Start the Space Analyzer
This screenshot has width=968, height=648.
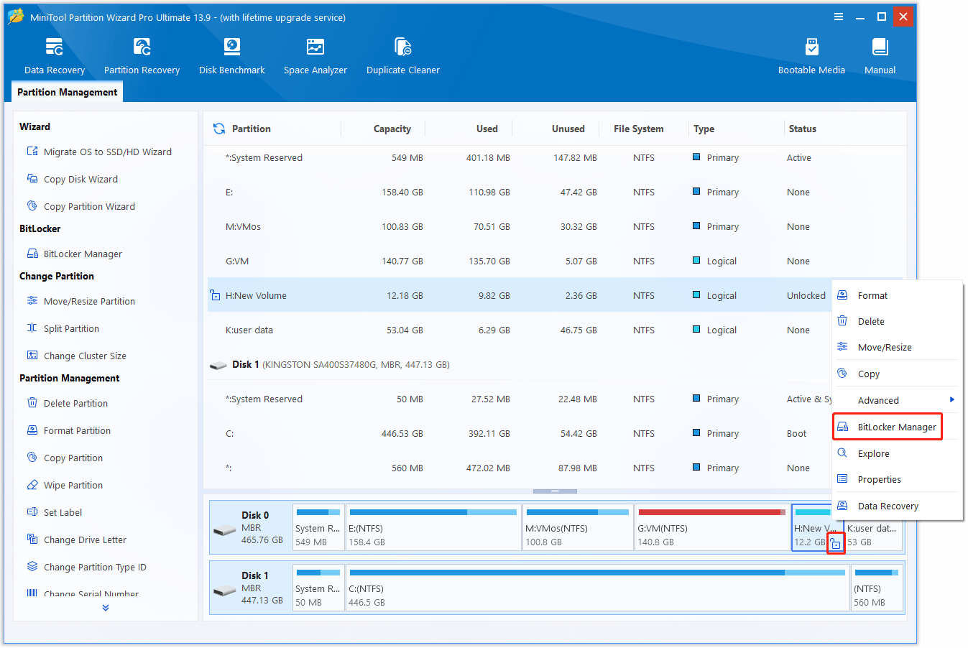pyautogui.click(x=315, y=57)
